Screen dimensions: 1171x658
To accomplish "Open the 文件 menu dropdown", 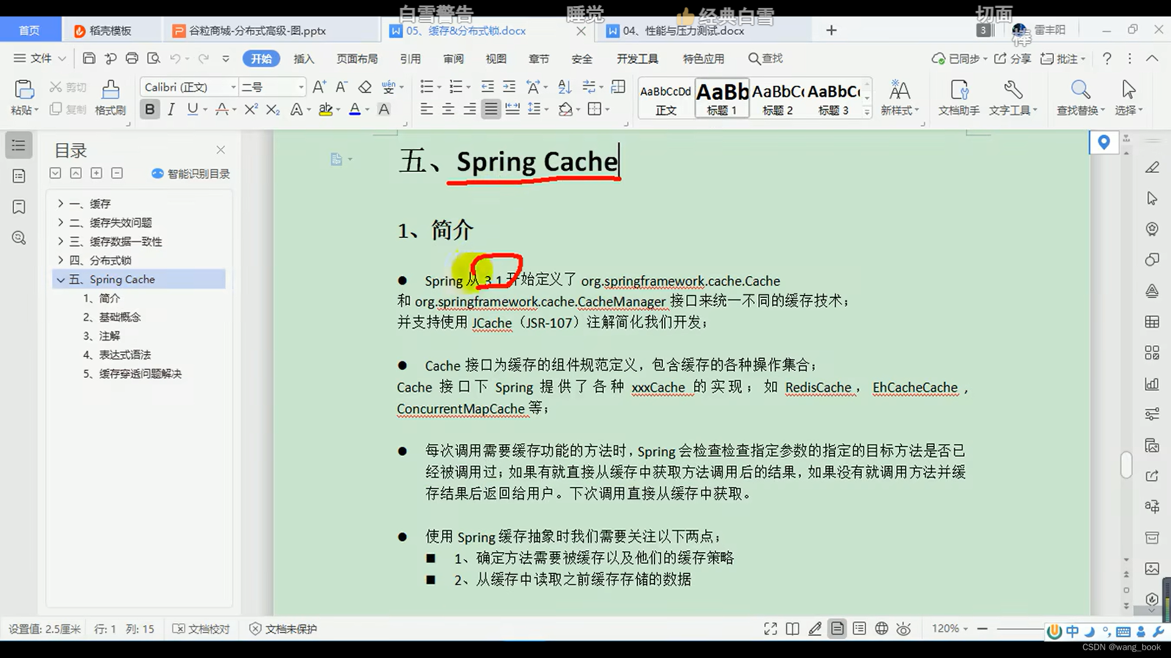I will [40, 58].
